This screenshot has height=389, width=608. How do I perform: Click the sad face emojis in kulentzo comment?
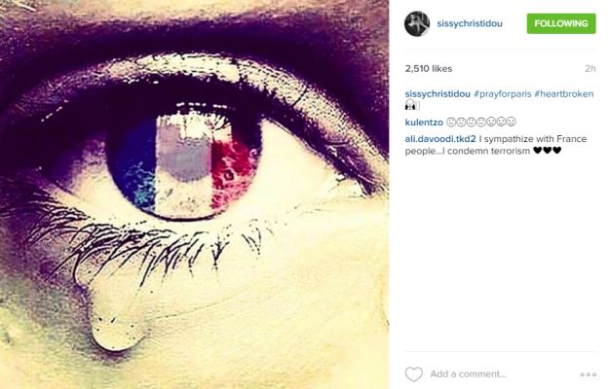point(480,122)
